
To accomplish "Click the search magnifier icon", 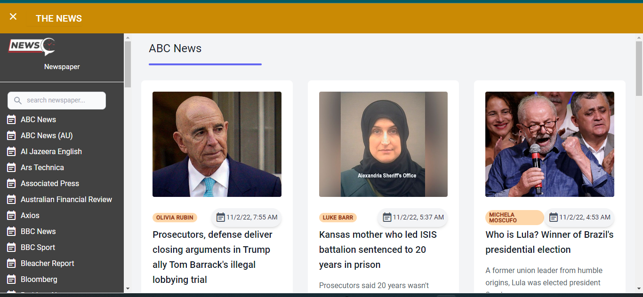I will (x=18, y=101).
